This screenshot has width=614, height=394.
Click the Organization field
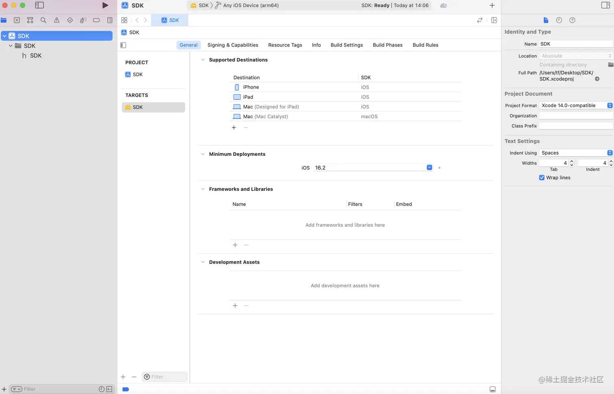(576, 116)
